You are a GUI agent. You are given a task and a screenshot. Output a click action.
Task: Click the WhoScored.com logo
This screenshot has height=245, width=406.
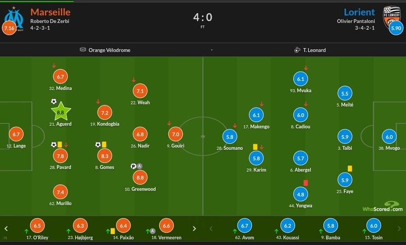coord(383,207)
